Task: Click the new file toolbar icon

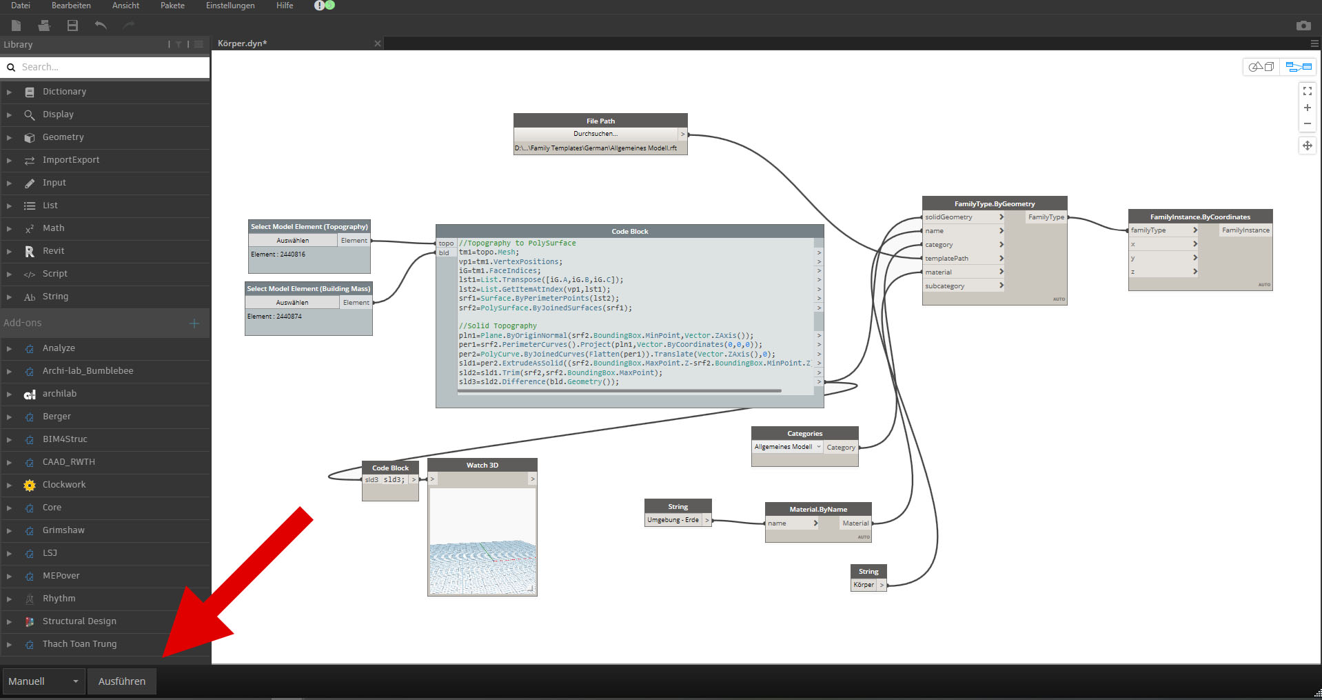Action: pyautogui.click(x=17, y=26)
